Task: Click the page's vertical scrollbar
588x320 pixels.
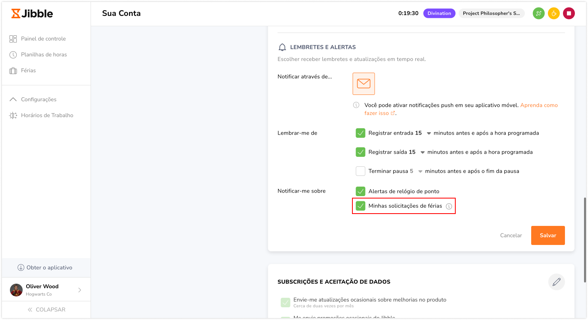Action: (x=584, y=239)
